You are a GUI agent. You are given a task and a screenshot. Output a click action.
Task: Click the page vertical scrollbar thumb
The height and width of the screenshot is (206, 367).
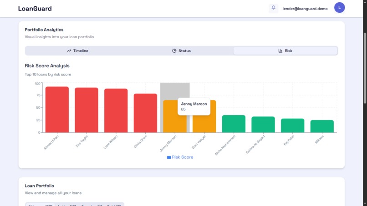pos(365,68)
